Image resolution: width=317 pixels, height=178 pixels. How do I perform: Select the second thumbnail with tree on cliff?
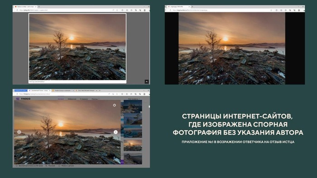point(132,119)
